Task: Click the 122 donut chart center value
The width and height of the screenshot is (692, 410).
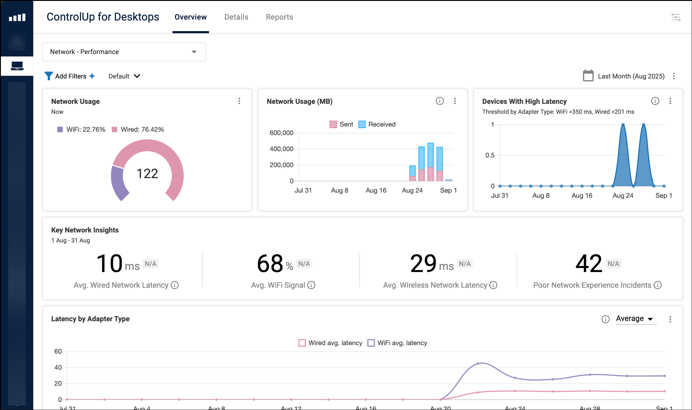Action: (x=147, y=174)
